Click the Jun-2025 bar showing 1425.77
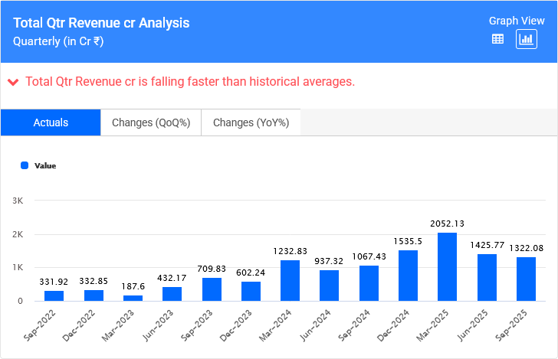The width and height of the screenshot is (558, 359). coord(487,278)
